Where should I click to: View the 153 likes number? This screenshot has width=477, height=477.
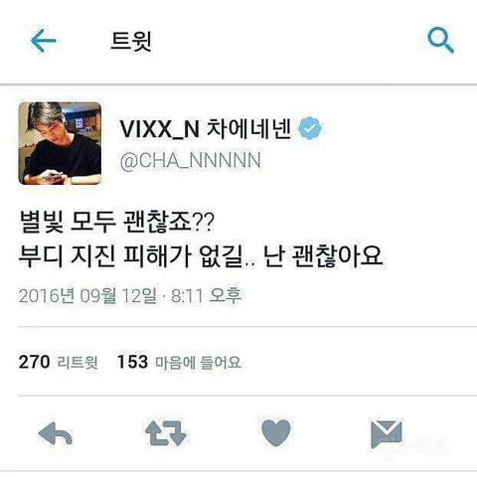tap(132, 362)
